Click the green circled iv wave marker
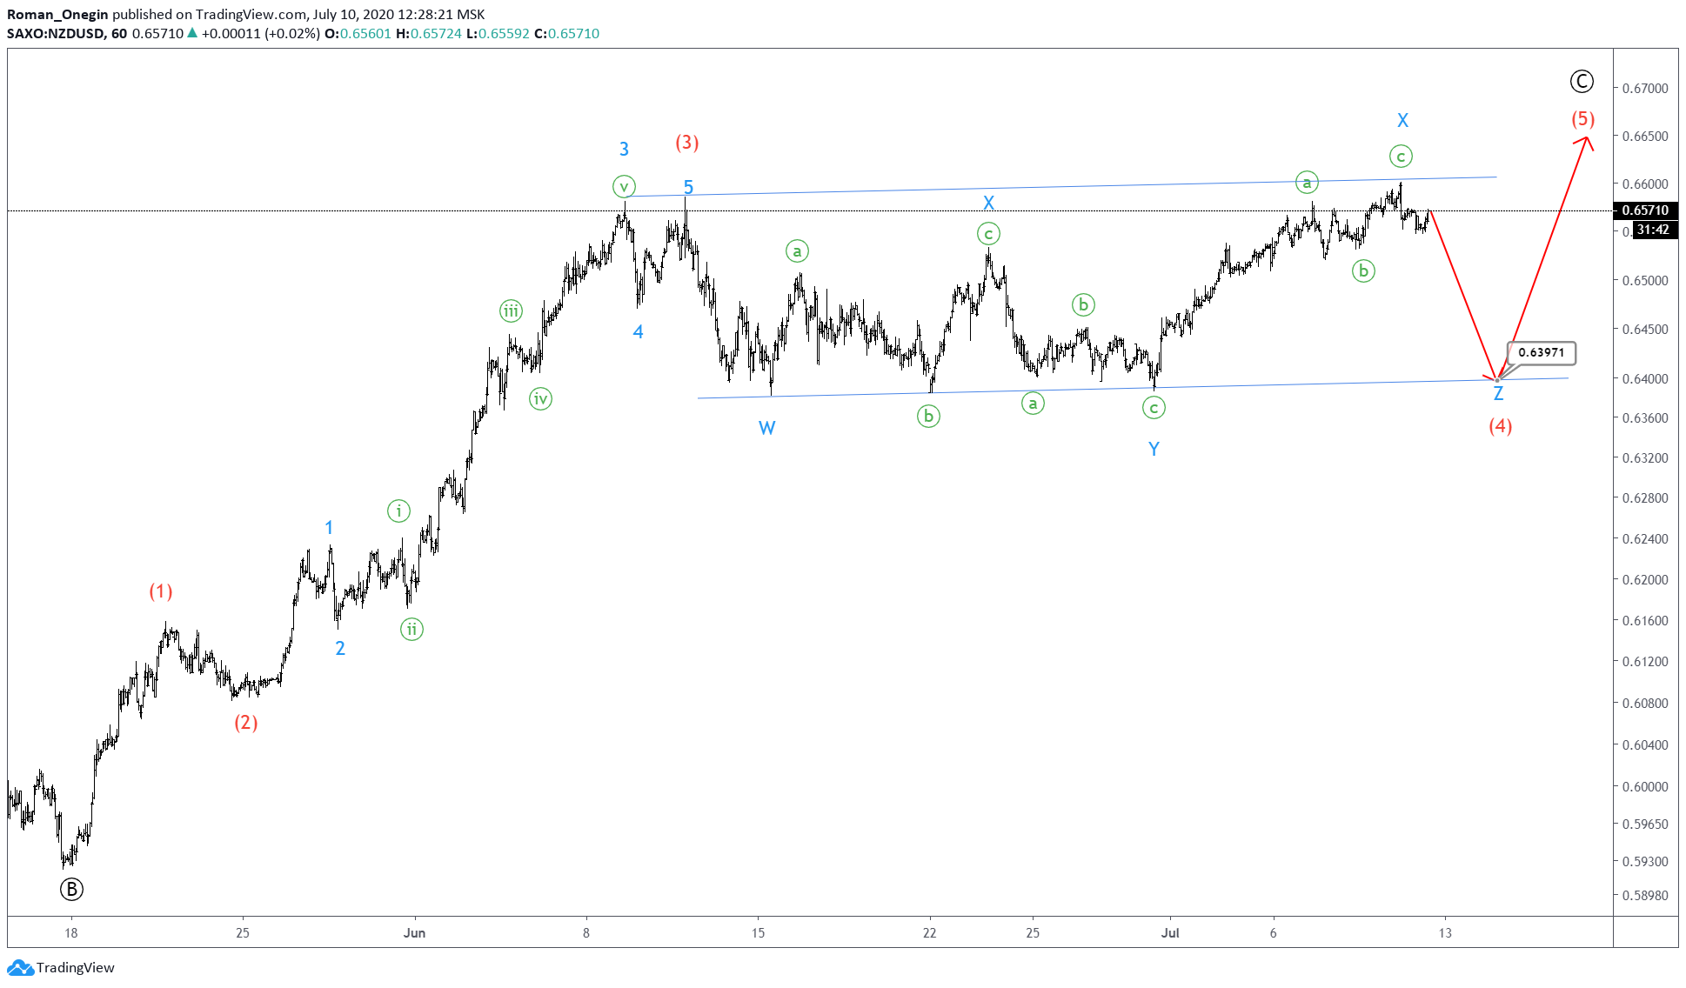This screenshot has width=1686, height=988. pyautogui.click(x=540, y=399)
